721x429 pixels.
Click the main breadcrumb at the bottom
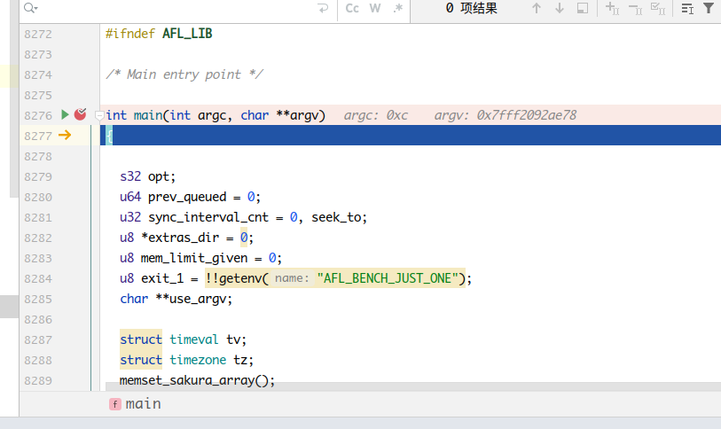[x=136, y=403]
